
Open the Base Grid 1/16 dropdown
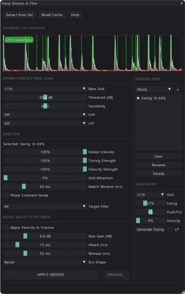(45, 89)
